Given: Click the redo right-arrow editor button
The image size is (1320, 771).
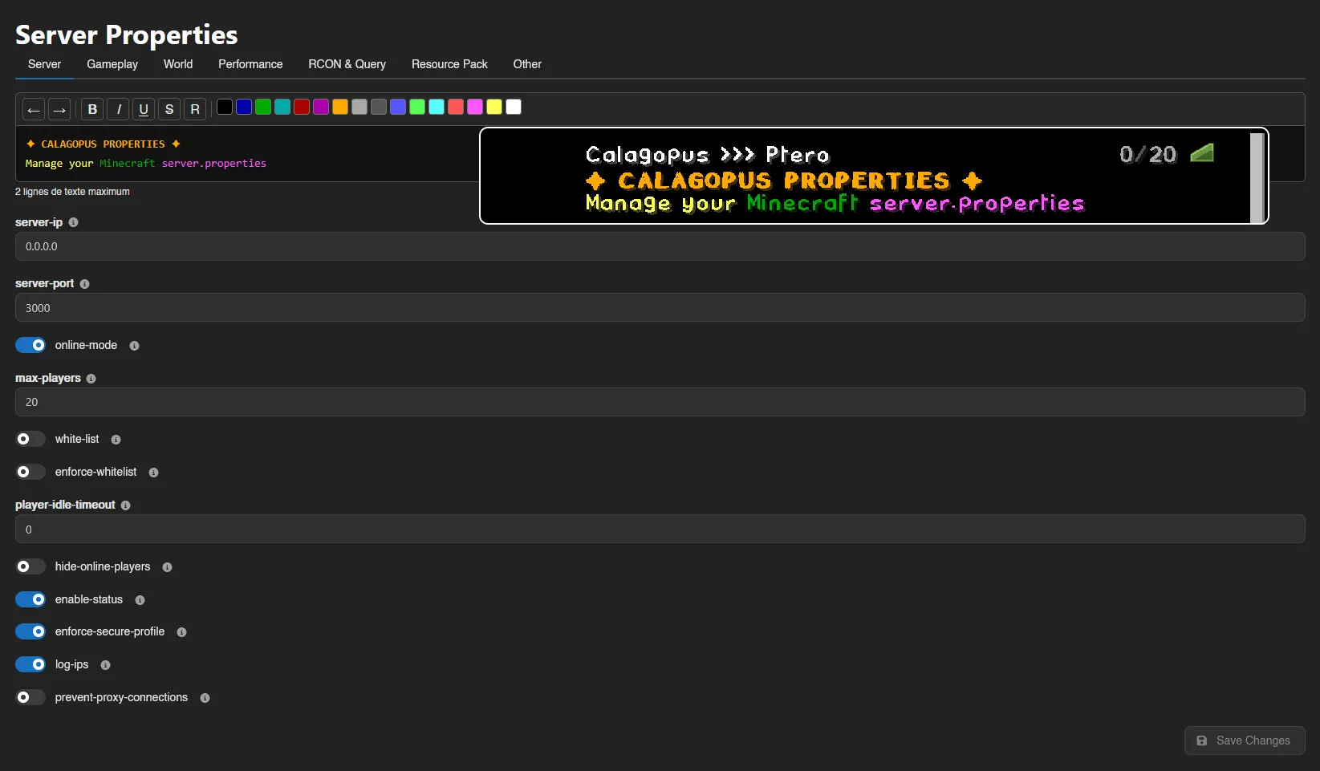Looking at the screenshot, I should (59, 109).
